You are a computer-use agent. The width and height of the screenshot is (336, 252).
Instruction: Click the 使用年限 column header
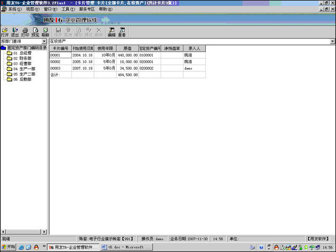[x=105, y=48]
